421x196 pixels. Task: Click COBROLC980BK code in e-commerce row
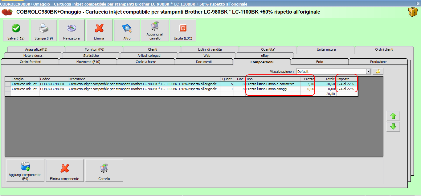tap(54, 84)
